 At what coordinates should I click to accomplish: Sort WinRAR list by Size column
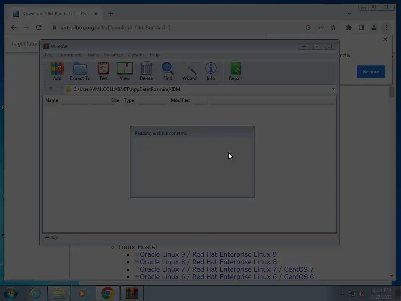115,100
